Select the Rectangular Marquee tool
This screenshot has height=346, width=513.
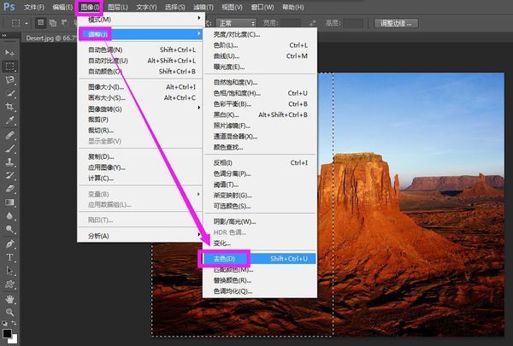pyautogui.click(x=9, y=65)
